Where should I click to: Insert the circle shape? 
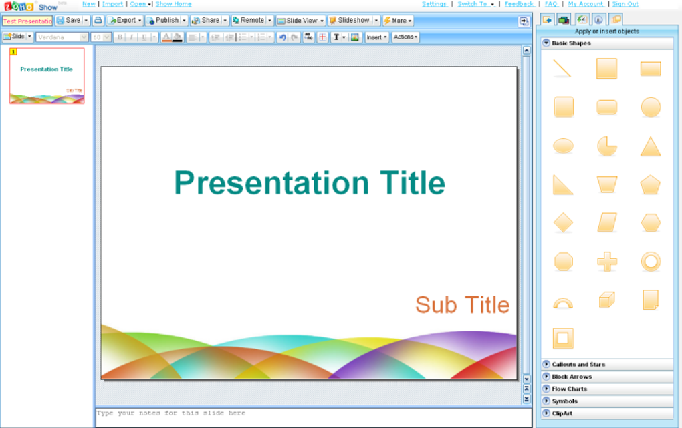651,108
